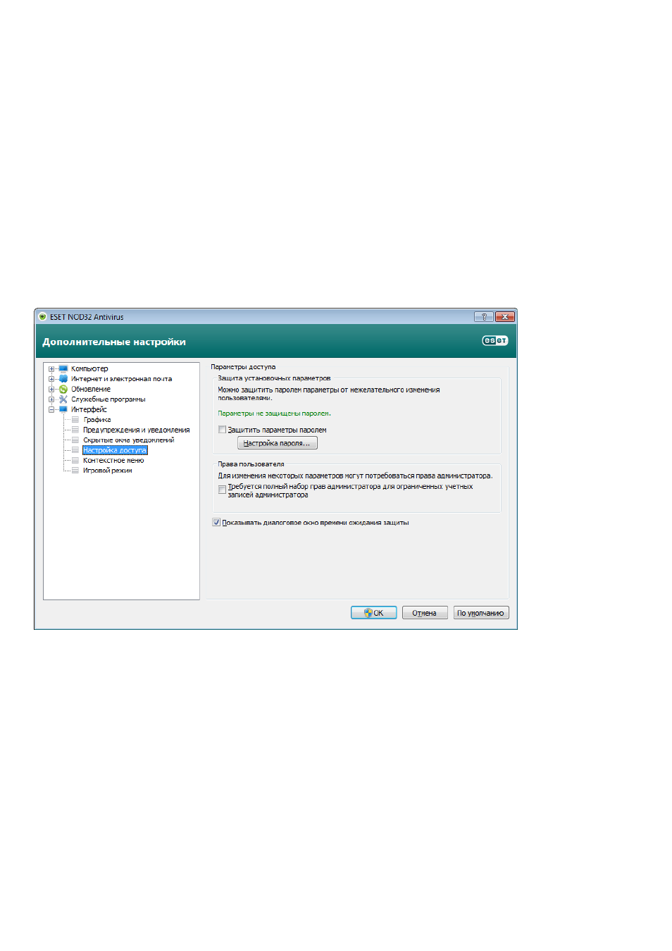Expand the Компьютер tree node
The width and height of the screenshot is (672, 951).
pos(51,369)
